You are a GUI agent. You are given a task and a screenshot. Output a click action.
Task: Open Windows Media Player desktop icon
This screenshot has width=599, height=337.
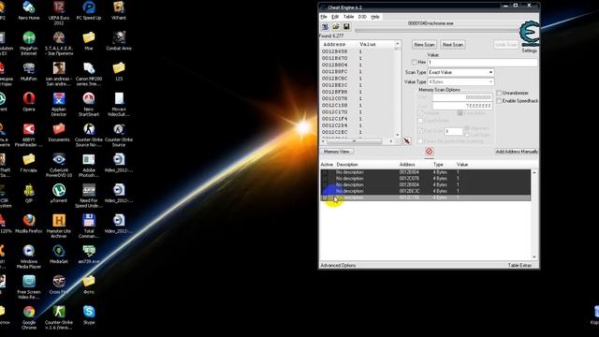(29, 256)
